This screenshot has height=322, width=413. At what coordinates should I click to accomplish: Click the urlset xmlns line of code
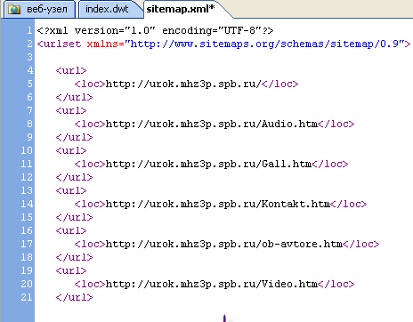[223, 44]
